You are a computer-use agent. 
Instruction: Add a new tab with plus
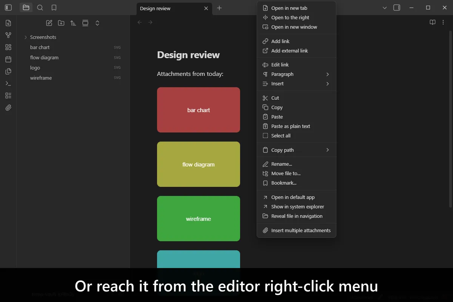(x=219, y=8)
